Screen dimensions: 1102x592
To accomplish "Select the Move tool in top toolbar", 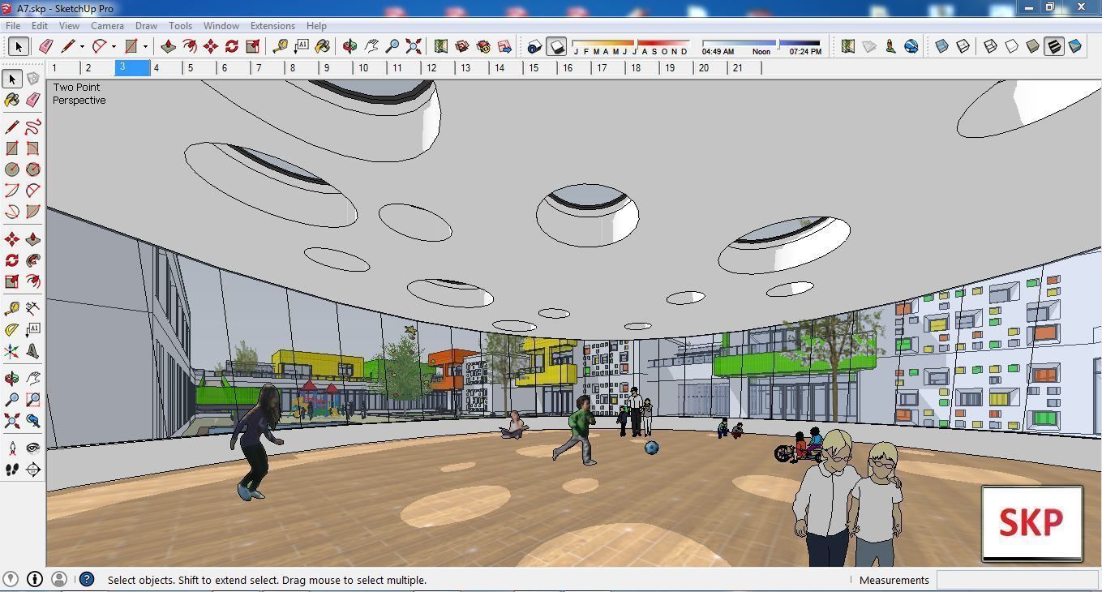I will [211, 46].
